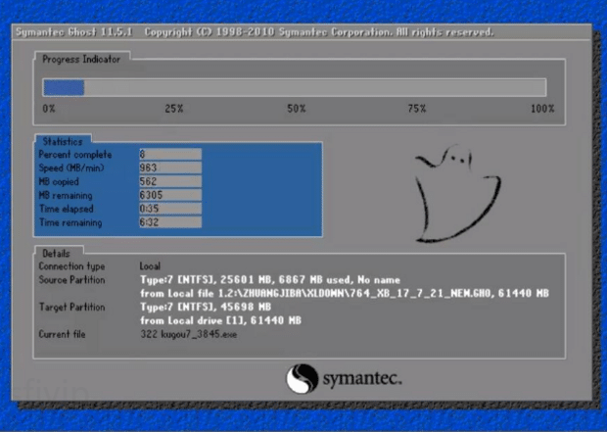The width and height of the screenshot is (607, 432).
Task: Click the Details panel header
Action: pyautogui.click(x=56, y=254)
